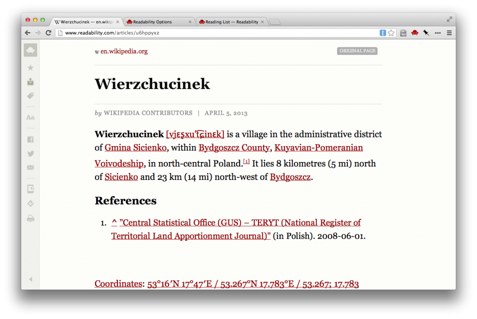Click the gray TAG extension icon

403,33
